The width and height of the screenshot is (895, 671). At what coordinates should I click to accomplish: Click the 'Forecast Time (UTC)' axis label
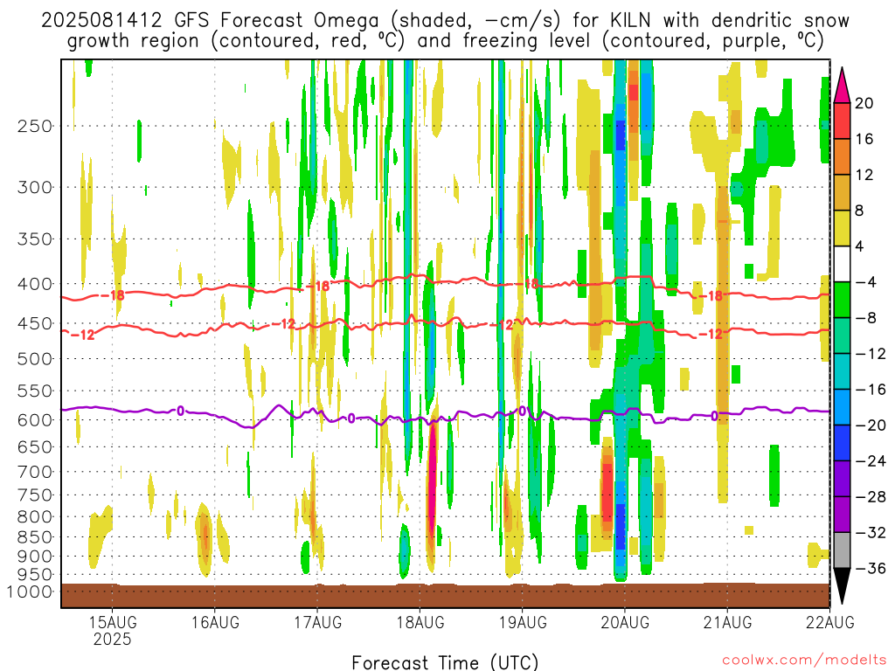(x=445, y=662)
